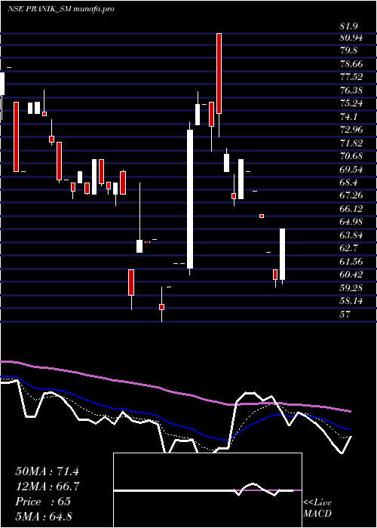The height and width of the screenshot is (528, 377).
Task: Click the tall white candle rising from 61.56
Action: pos(190,199)
